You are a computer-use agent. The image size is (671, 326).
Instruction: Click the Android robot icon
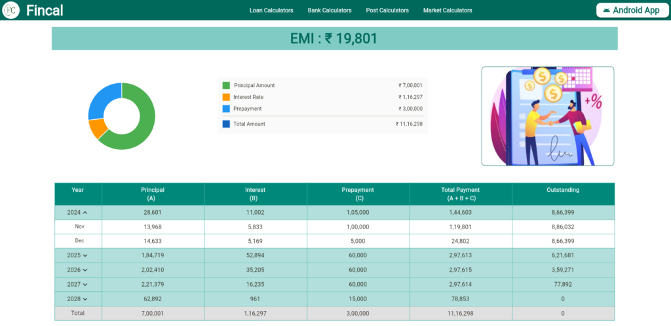[x=605, y=10]
